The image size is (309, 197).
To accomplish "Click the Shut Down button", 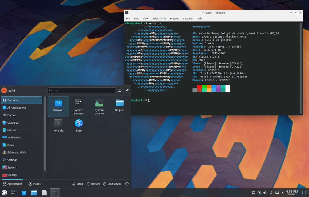I will coord(112,184).
